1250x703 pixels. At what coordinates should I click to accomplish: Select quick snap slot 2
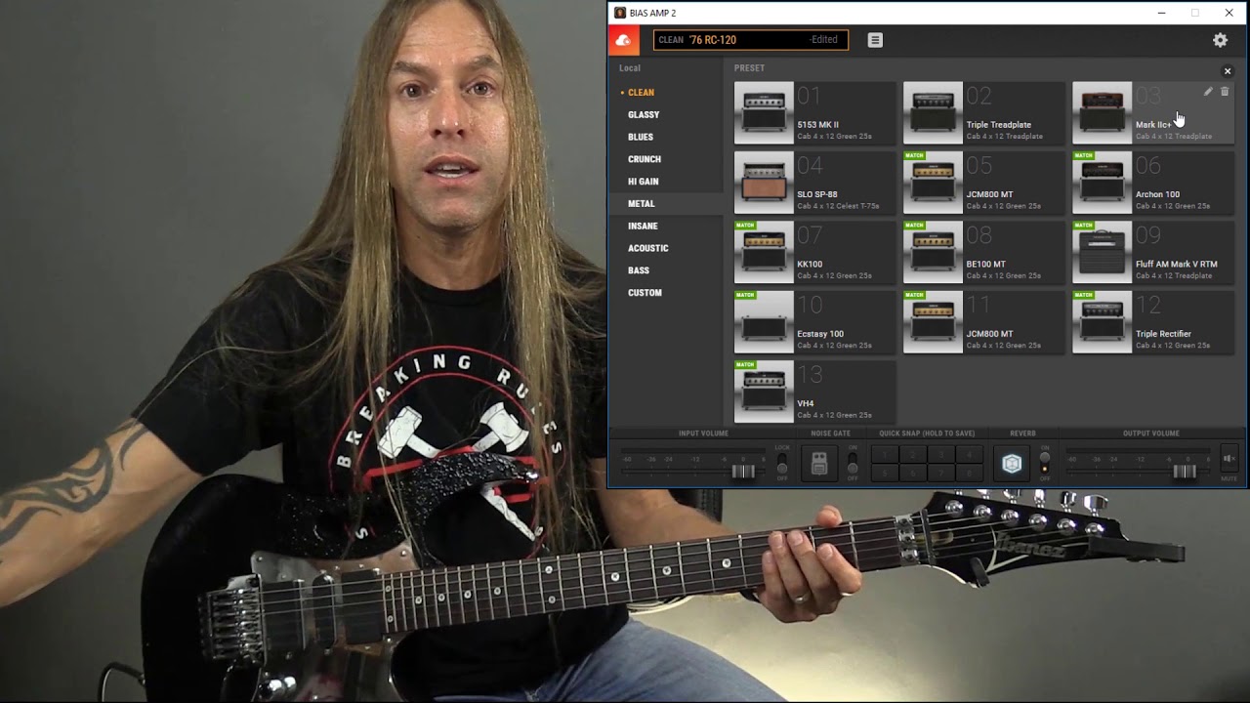coord(914,454)
